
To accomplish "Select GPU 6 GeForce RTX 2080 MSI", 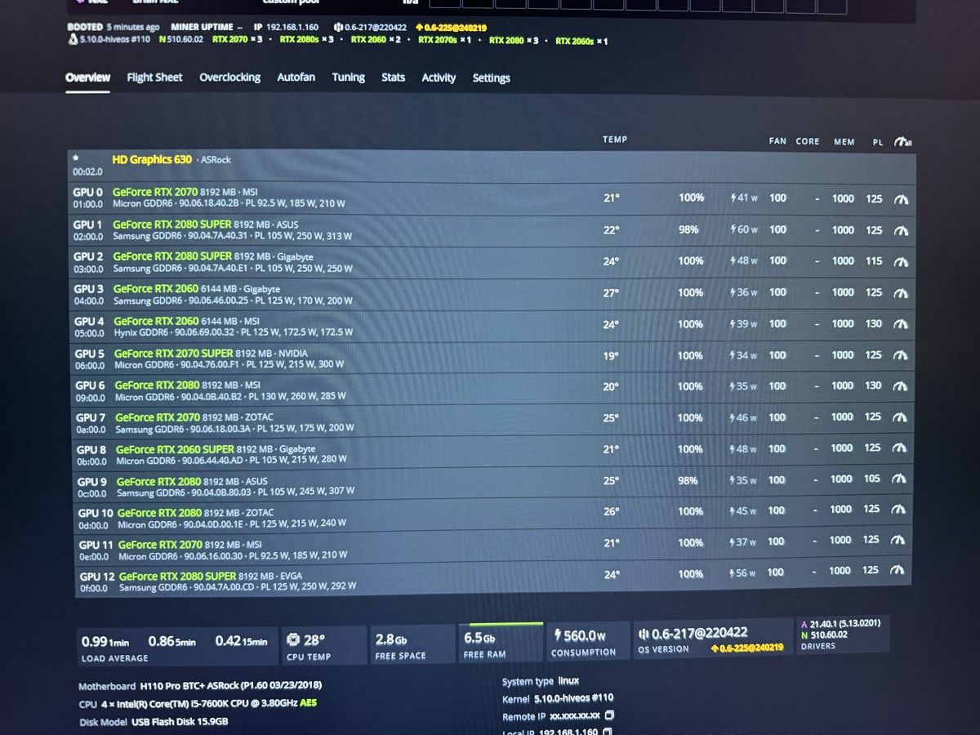I will [x=157, y=385].
